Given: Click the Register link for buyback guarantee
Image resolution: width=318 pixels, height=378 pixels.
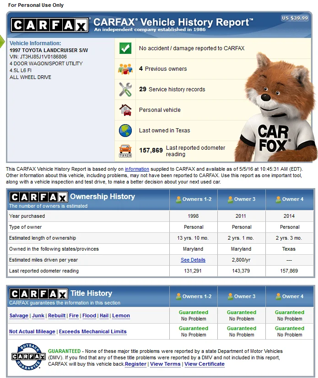Looking at the screenshot, I should pyautogui.click(x=135, y=364).
